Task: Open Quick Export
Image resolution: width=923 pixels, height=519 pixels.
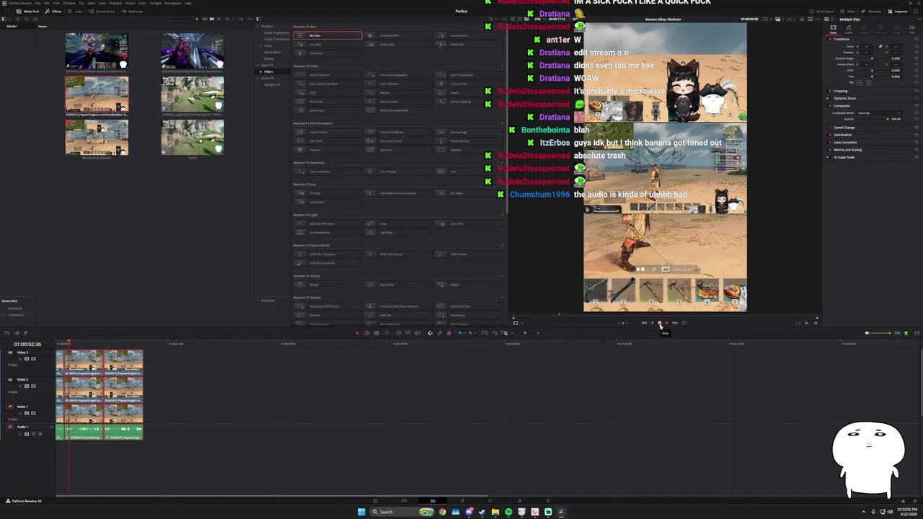Action: point(821,12)
